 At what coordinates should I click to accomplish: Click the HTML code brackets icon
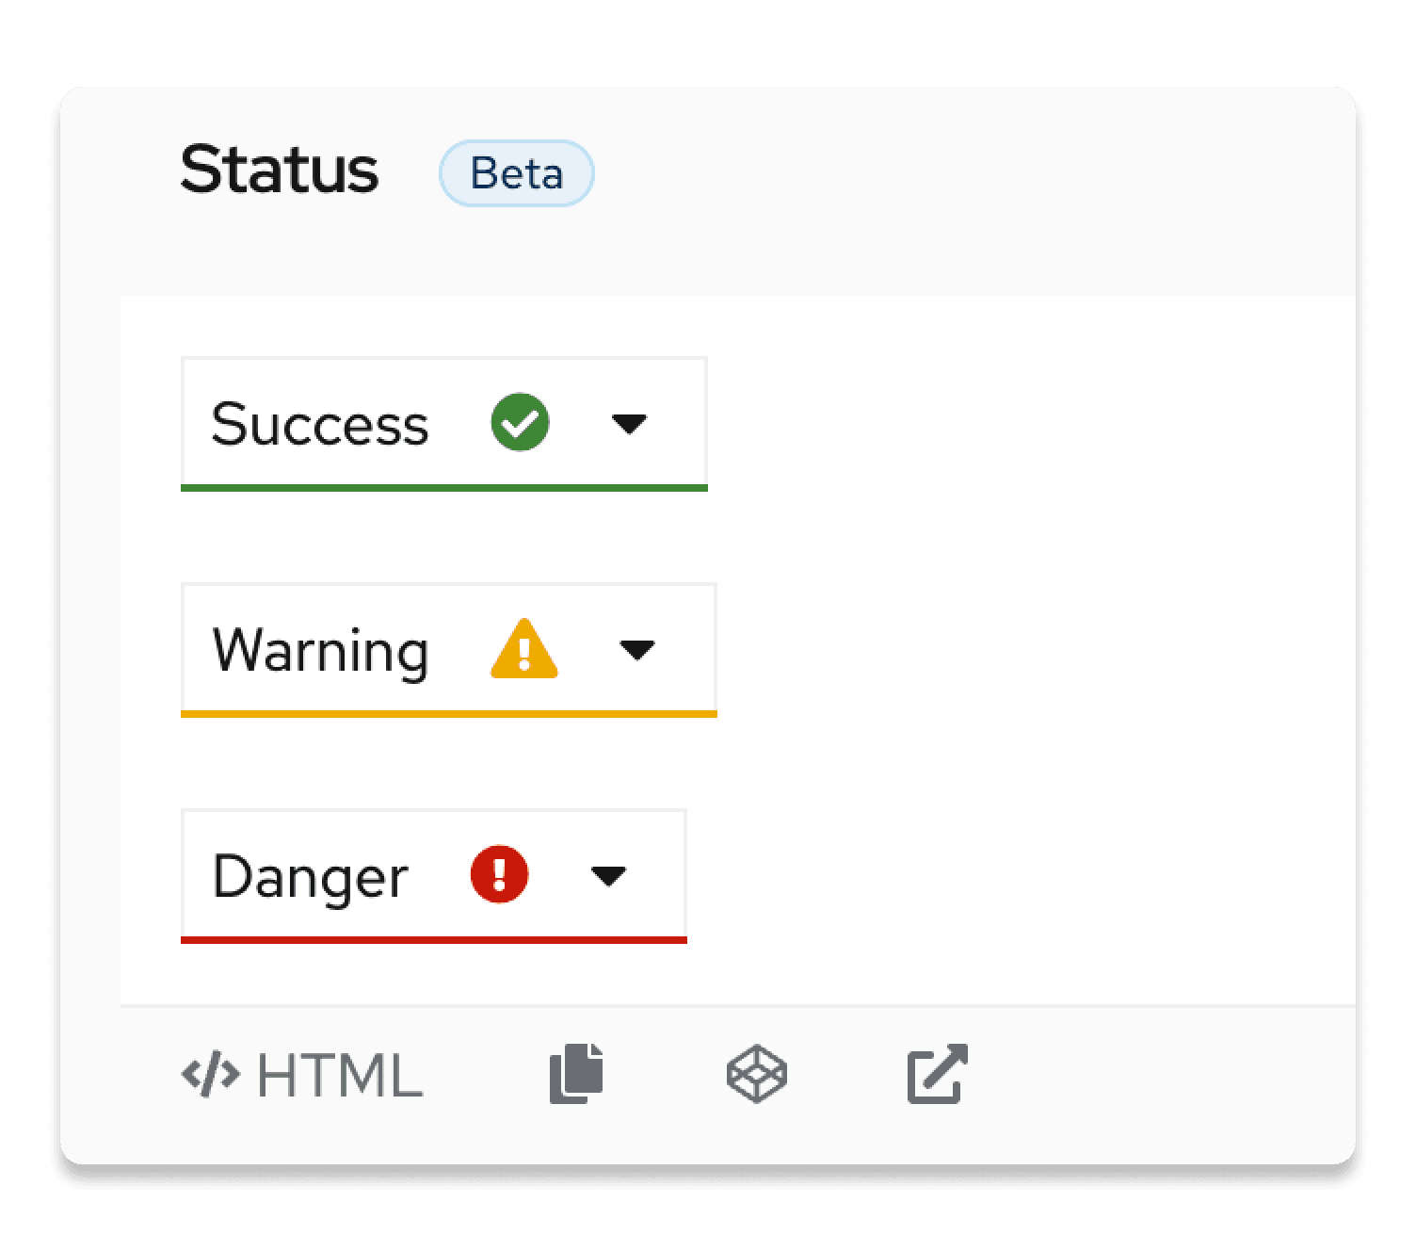tap(210, 1075)
